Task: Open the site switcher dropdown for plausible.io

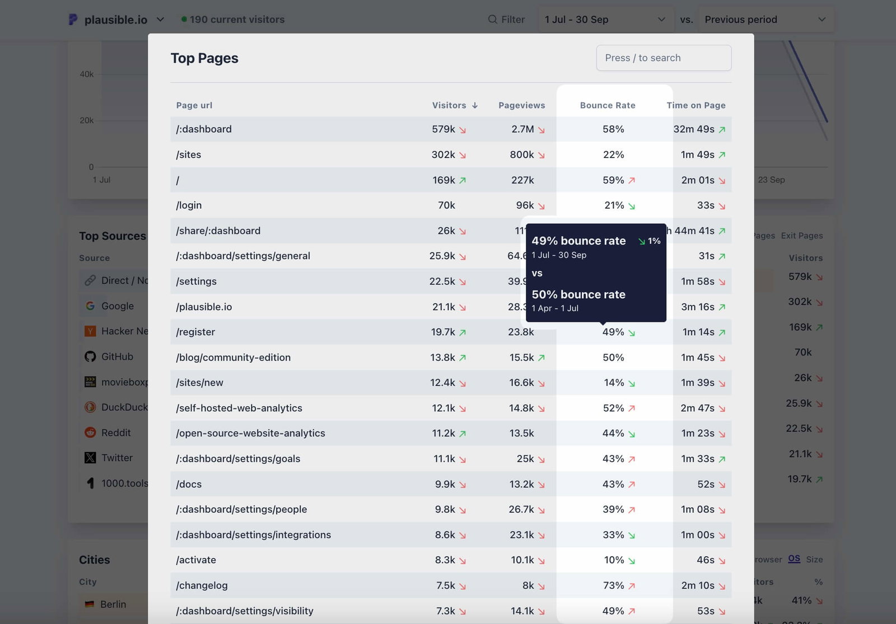Action: pyautogui.click(x=160, y=19)
